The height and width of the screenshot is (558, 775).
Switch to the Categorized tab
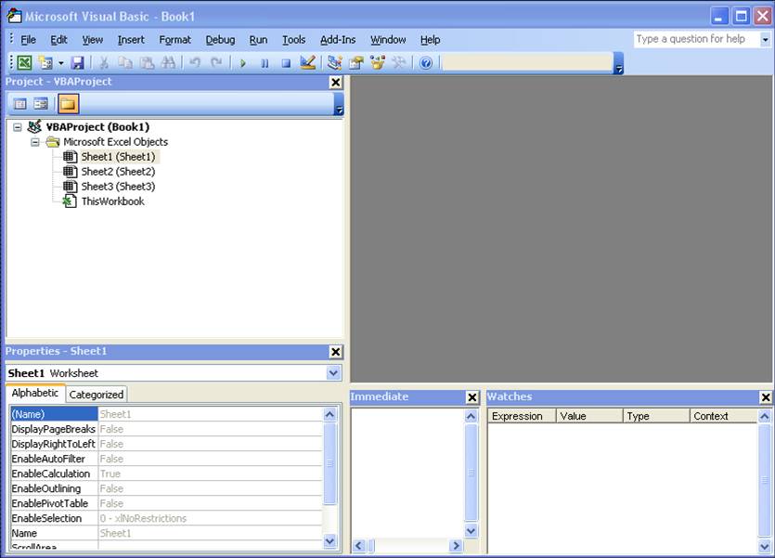[97, 395]
